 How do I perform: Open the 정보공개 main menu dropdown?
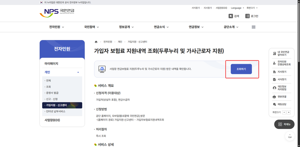click(126, 27)
